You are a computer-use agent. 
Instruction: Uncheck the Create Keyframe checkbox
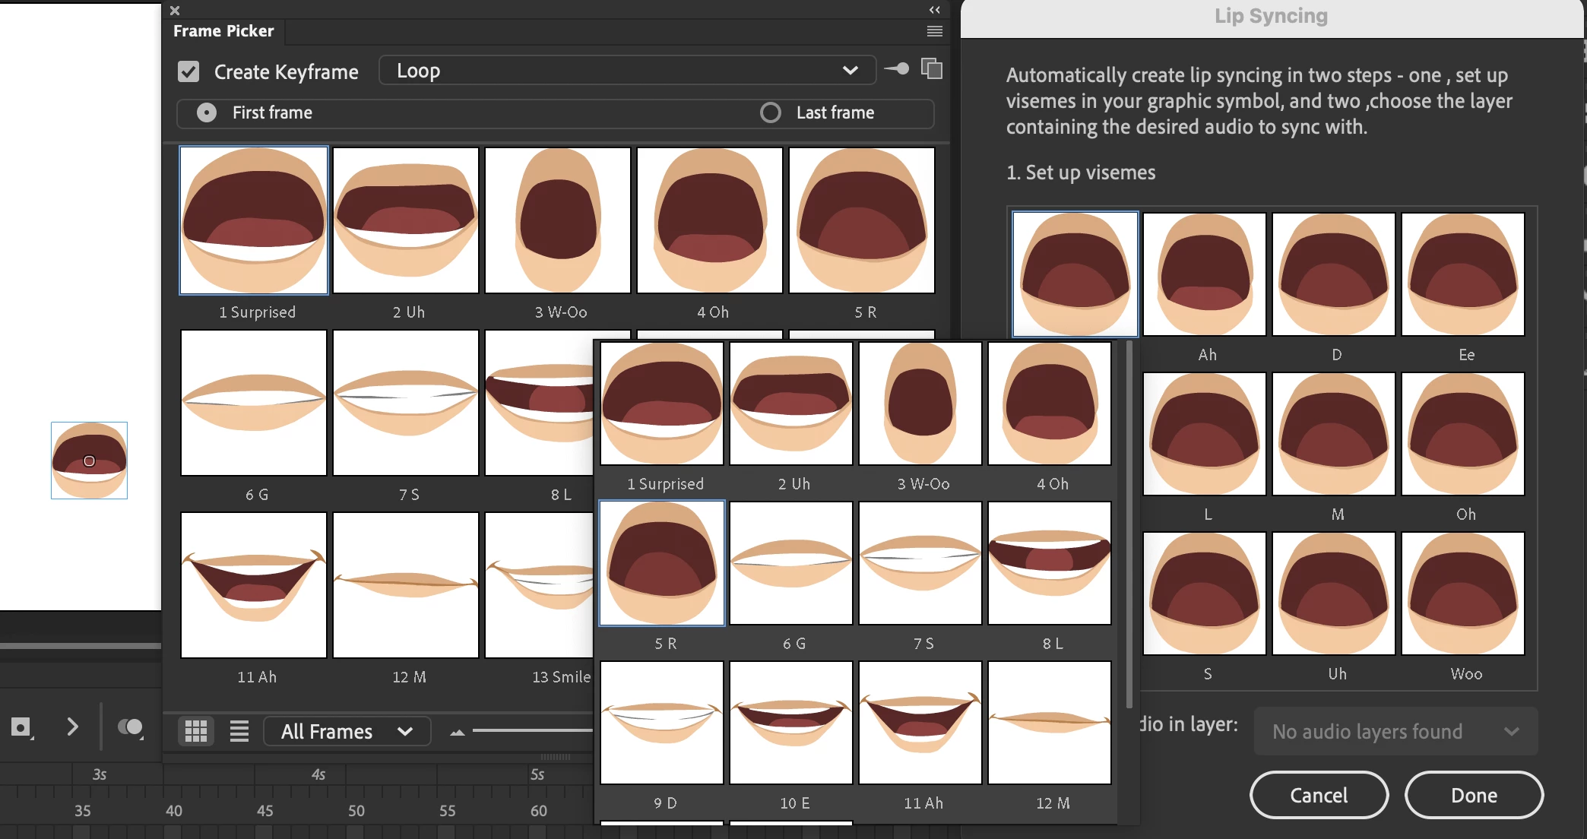coord(188,72)
